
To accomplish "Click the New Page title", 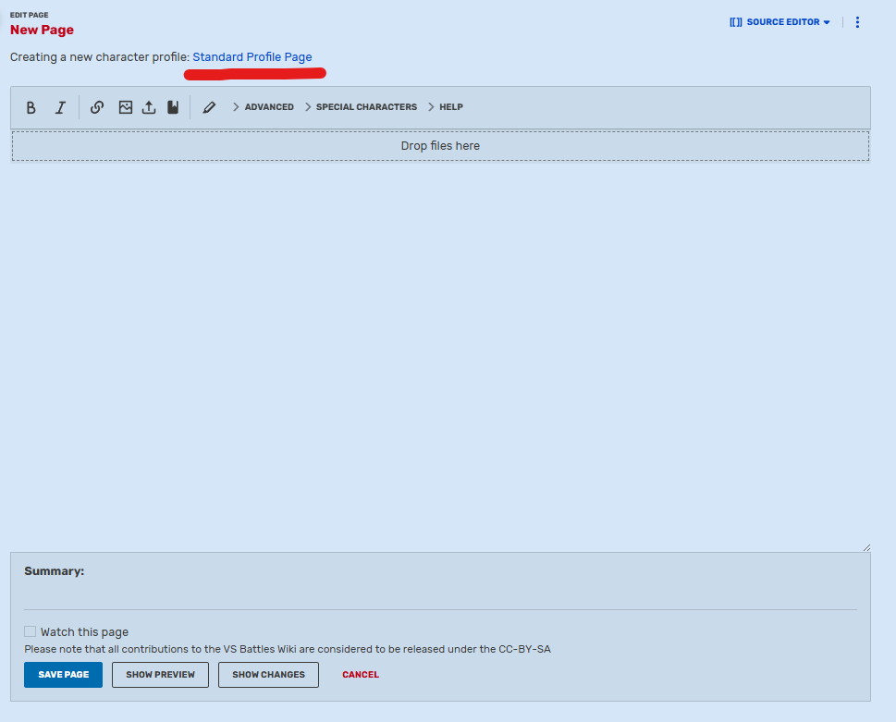I will [42, 30].
